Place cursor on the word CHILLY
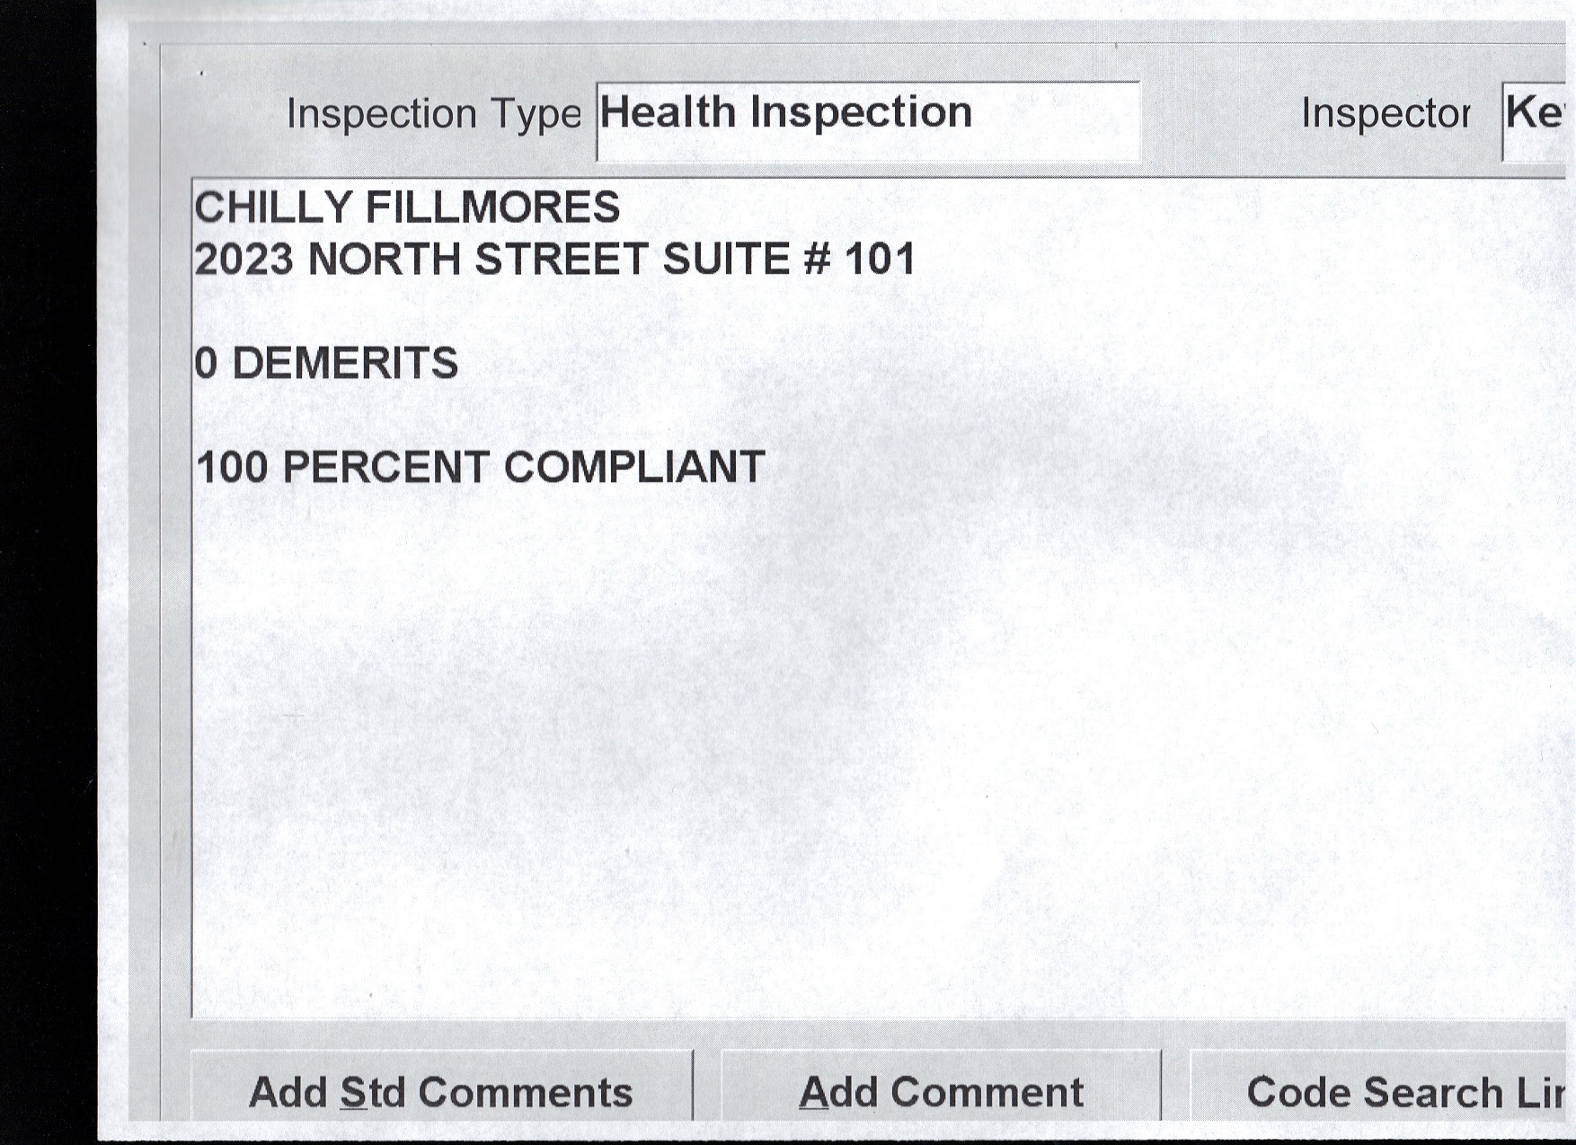 273,207
